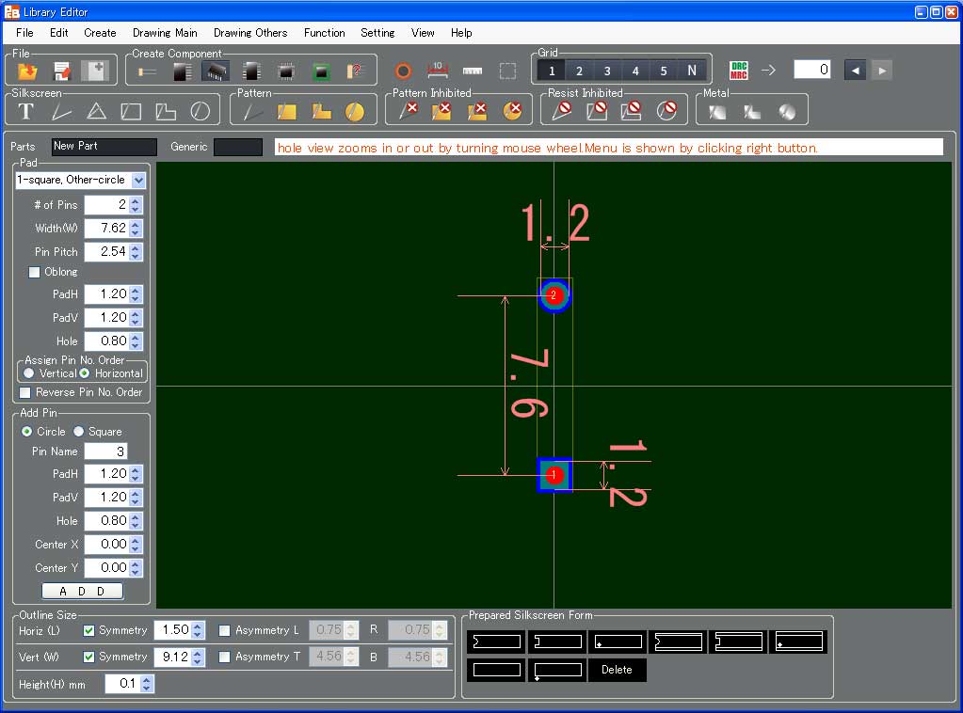
Task: Open the Function menu
Action: click(324, 33)
